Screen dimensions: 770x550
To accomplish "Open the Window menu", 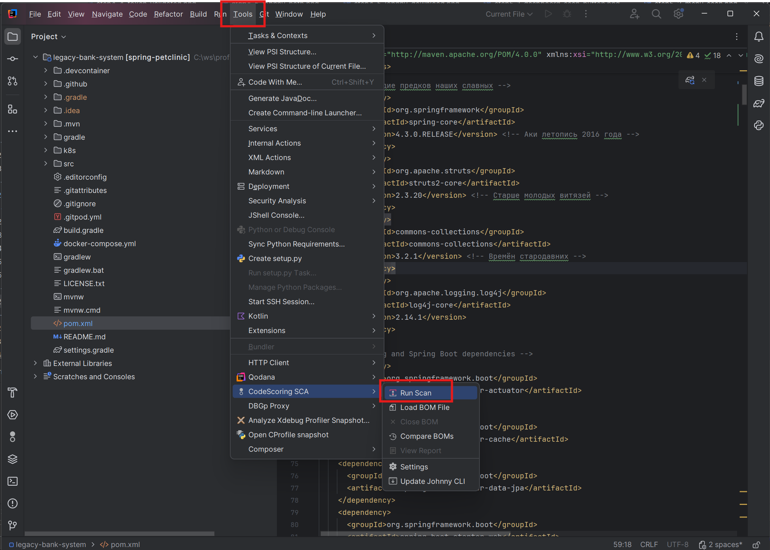I will [x=289, y=14].
